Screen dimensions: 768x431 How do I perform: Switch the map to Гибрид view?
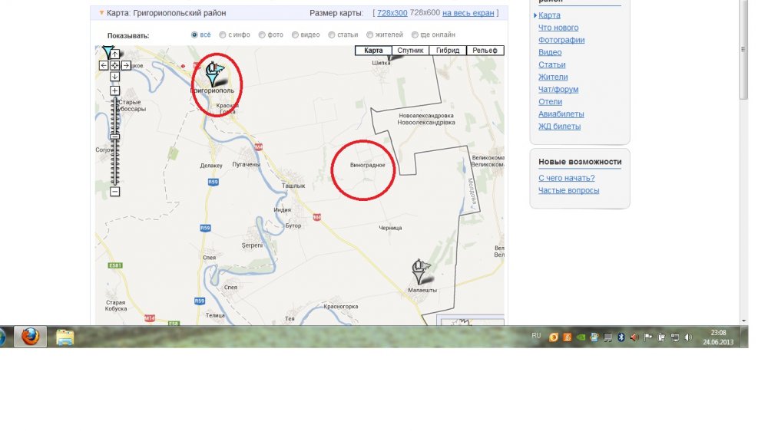pos(448,51)
